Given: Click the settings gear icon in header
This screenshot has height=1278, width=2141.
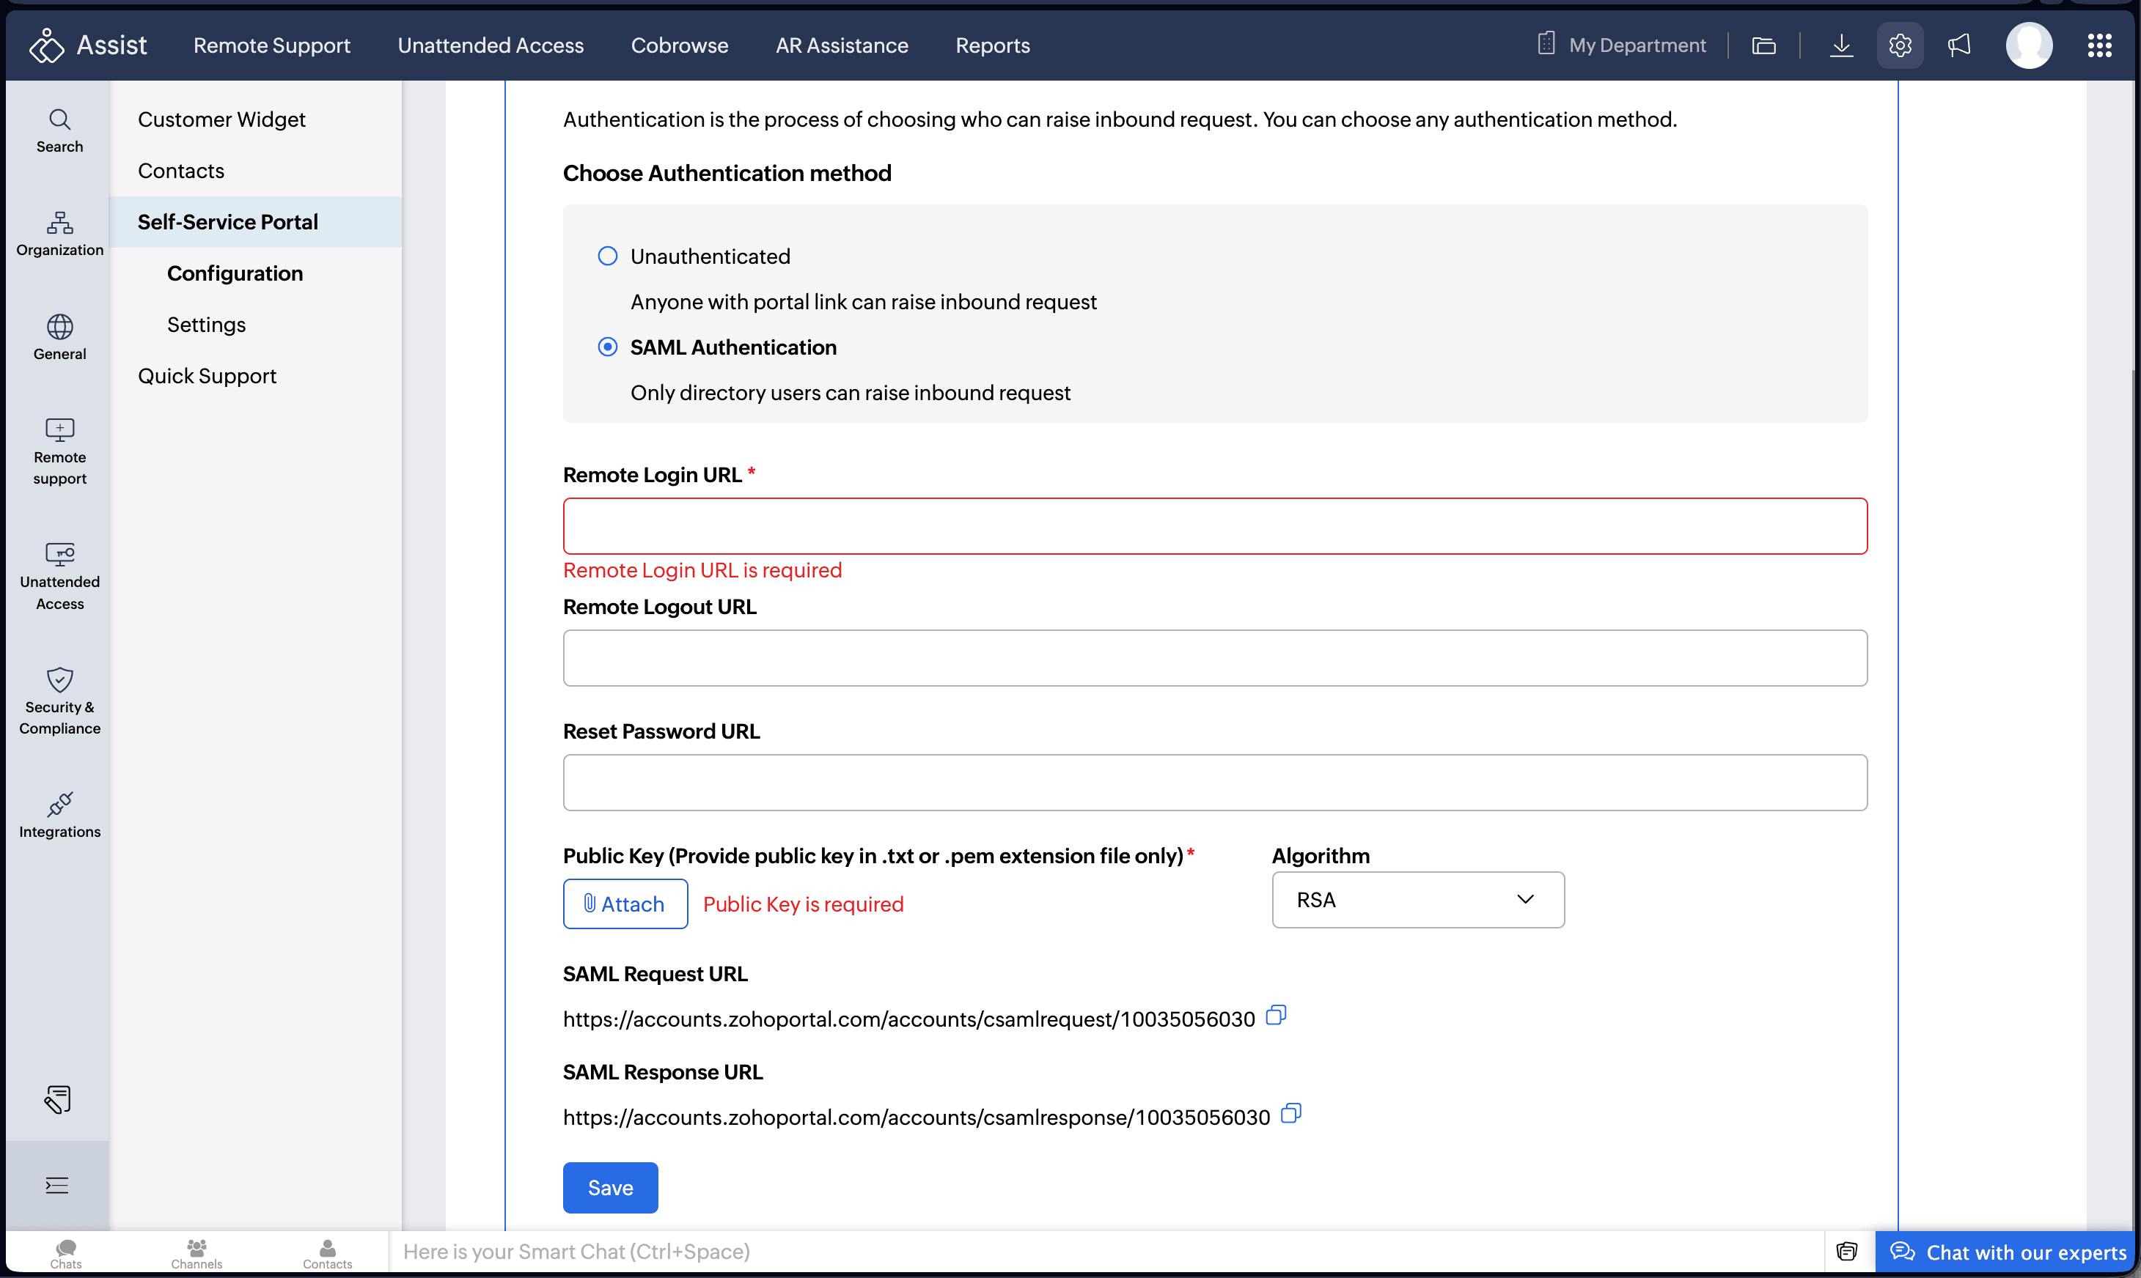Looking at the screenshot, I should (x=1900, y=45).
